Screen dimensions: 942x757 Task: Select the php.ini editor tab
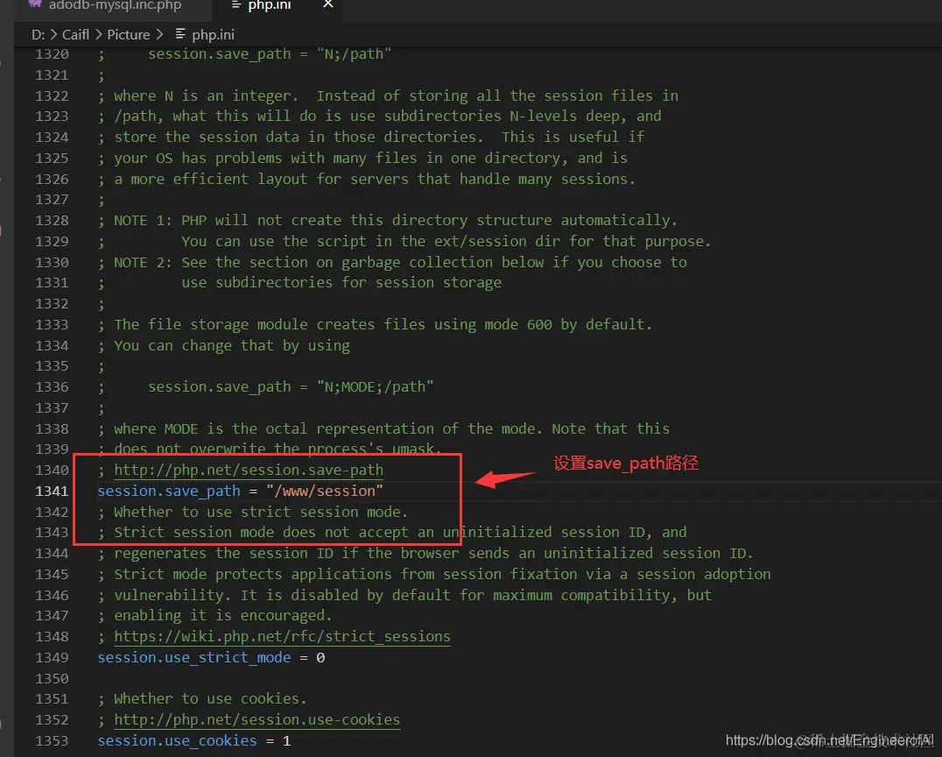(x=269, y=5)
